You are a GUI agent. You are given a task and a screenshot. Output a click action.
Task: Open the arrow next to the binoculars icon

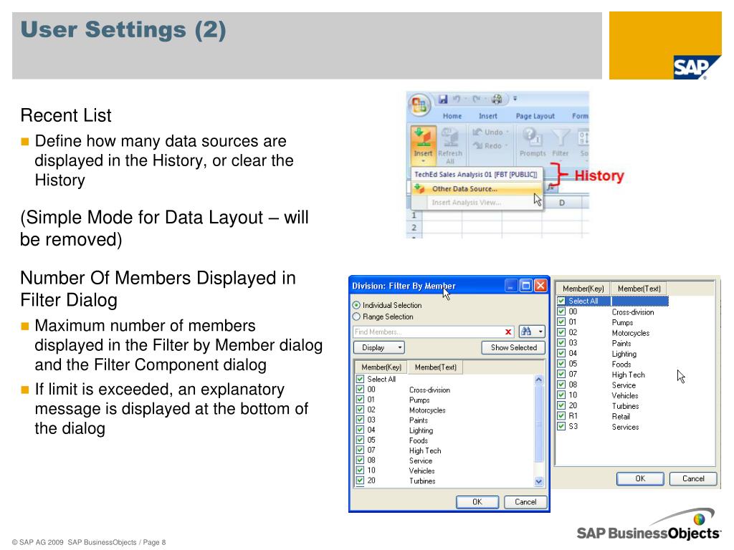(540, 332)
